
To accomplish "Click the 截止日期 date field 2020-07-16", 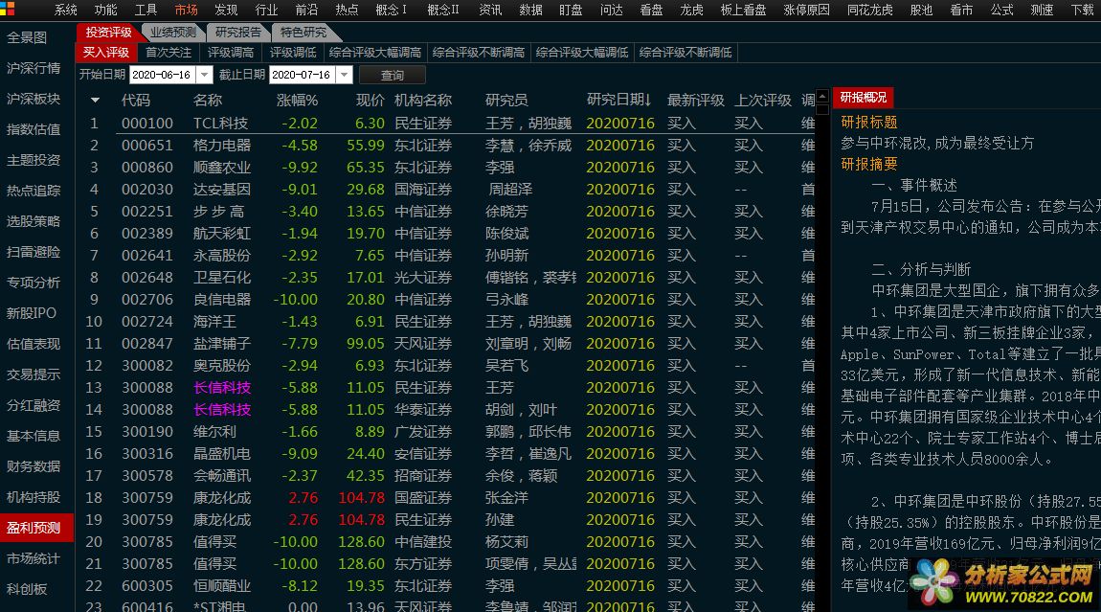I will (303, 75).
